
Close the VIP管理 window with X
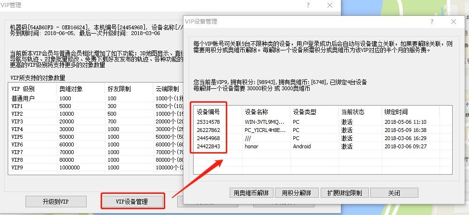pyautogui.click(x=330, y=5)
